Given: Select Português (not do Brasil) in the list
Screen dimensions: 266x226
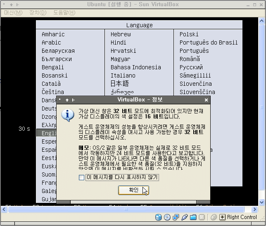Looking at the screenshot, I should coord(194,51).
